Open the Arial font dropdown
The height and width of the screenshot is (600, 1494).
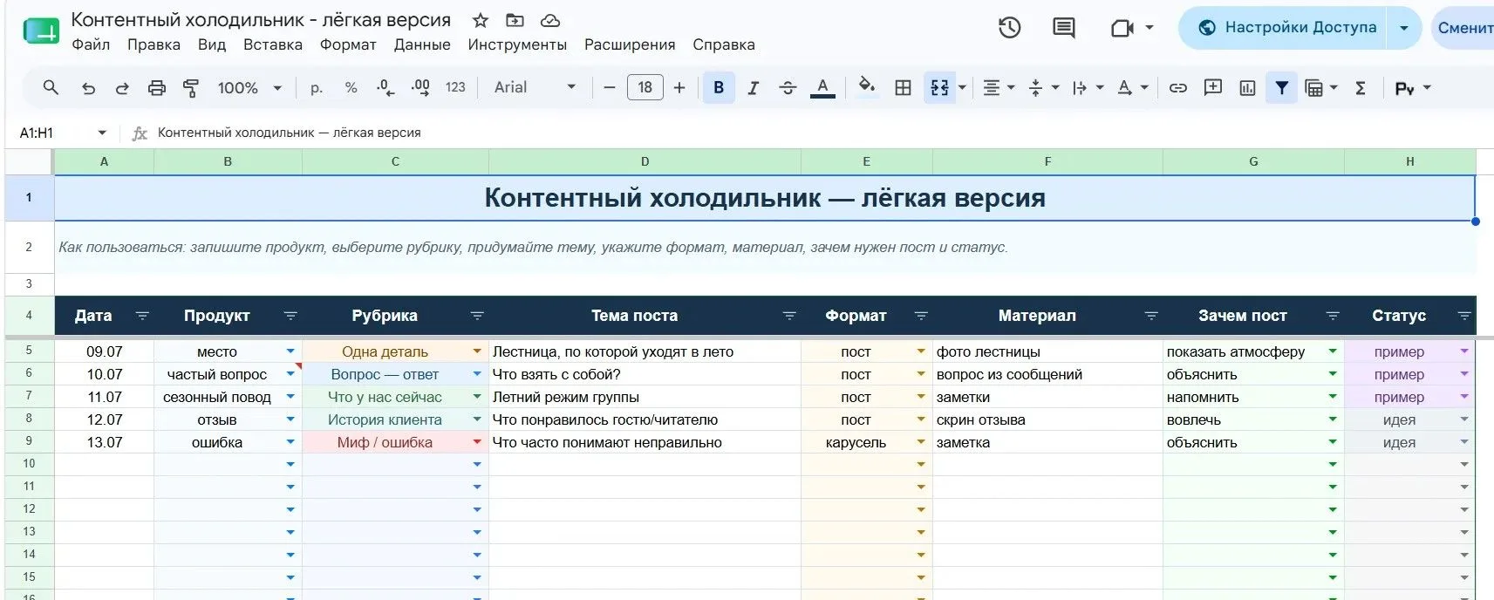coord(535,87)
